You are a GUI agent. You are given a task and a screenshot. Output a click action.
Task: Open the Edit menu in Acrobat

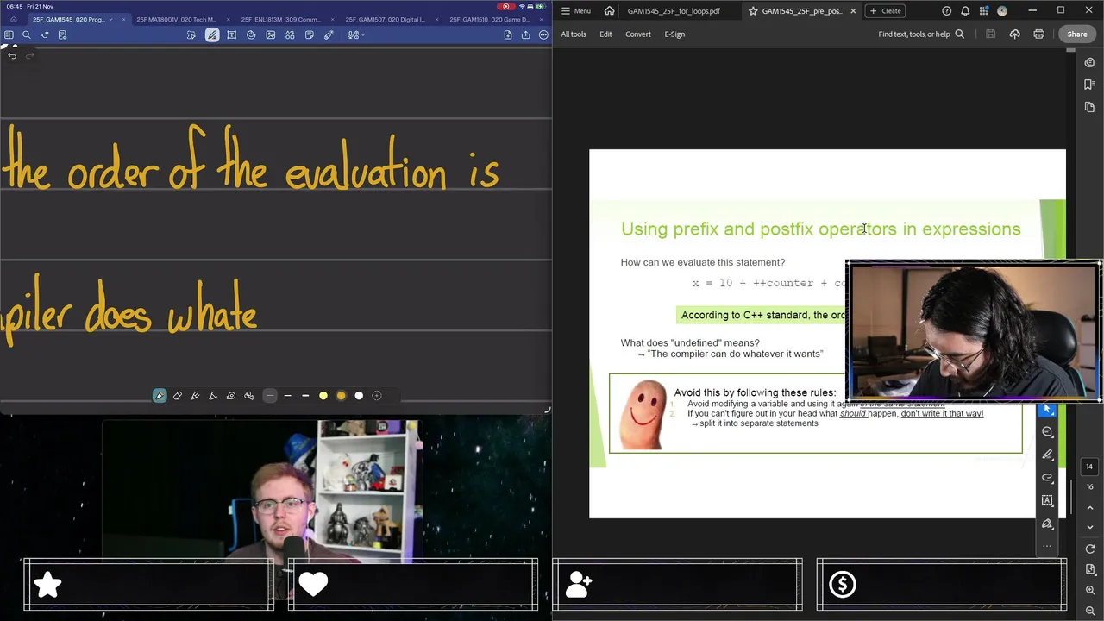point(605,34)
